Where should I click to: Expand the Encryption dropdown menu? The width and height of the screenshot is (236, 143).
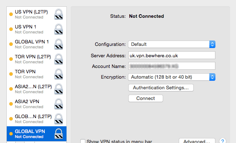pyautogui.click(x=172, y=77)
